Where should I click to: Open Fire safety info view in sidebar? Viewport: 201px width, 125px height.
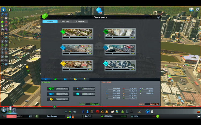pos(6,34)
